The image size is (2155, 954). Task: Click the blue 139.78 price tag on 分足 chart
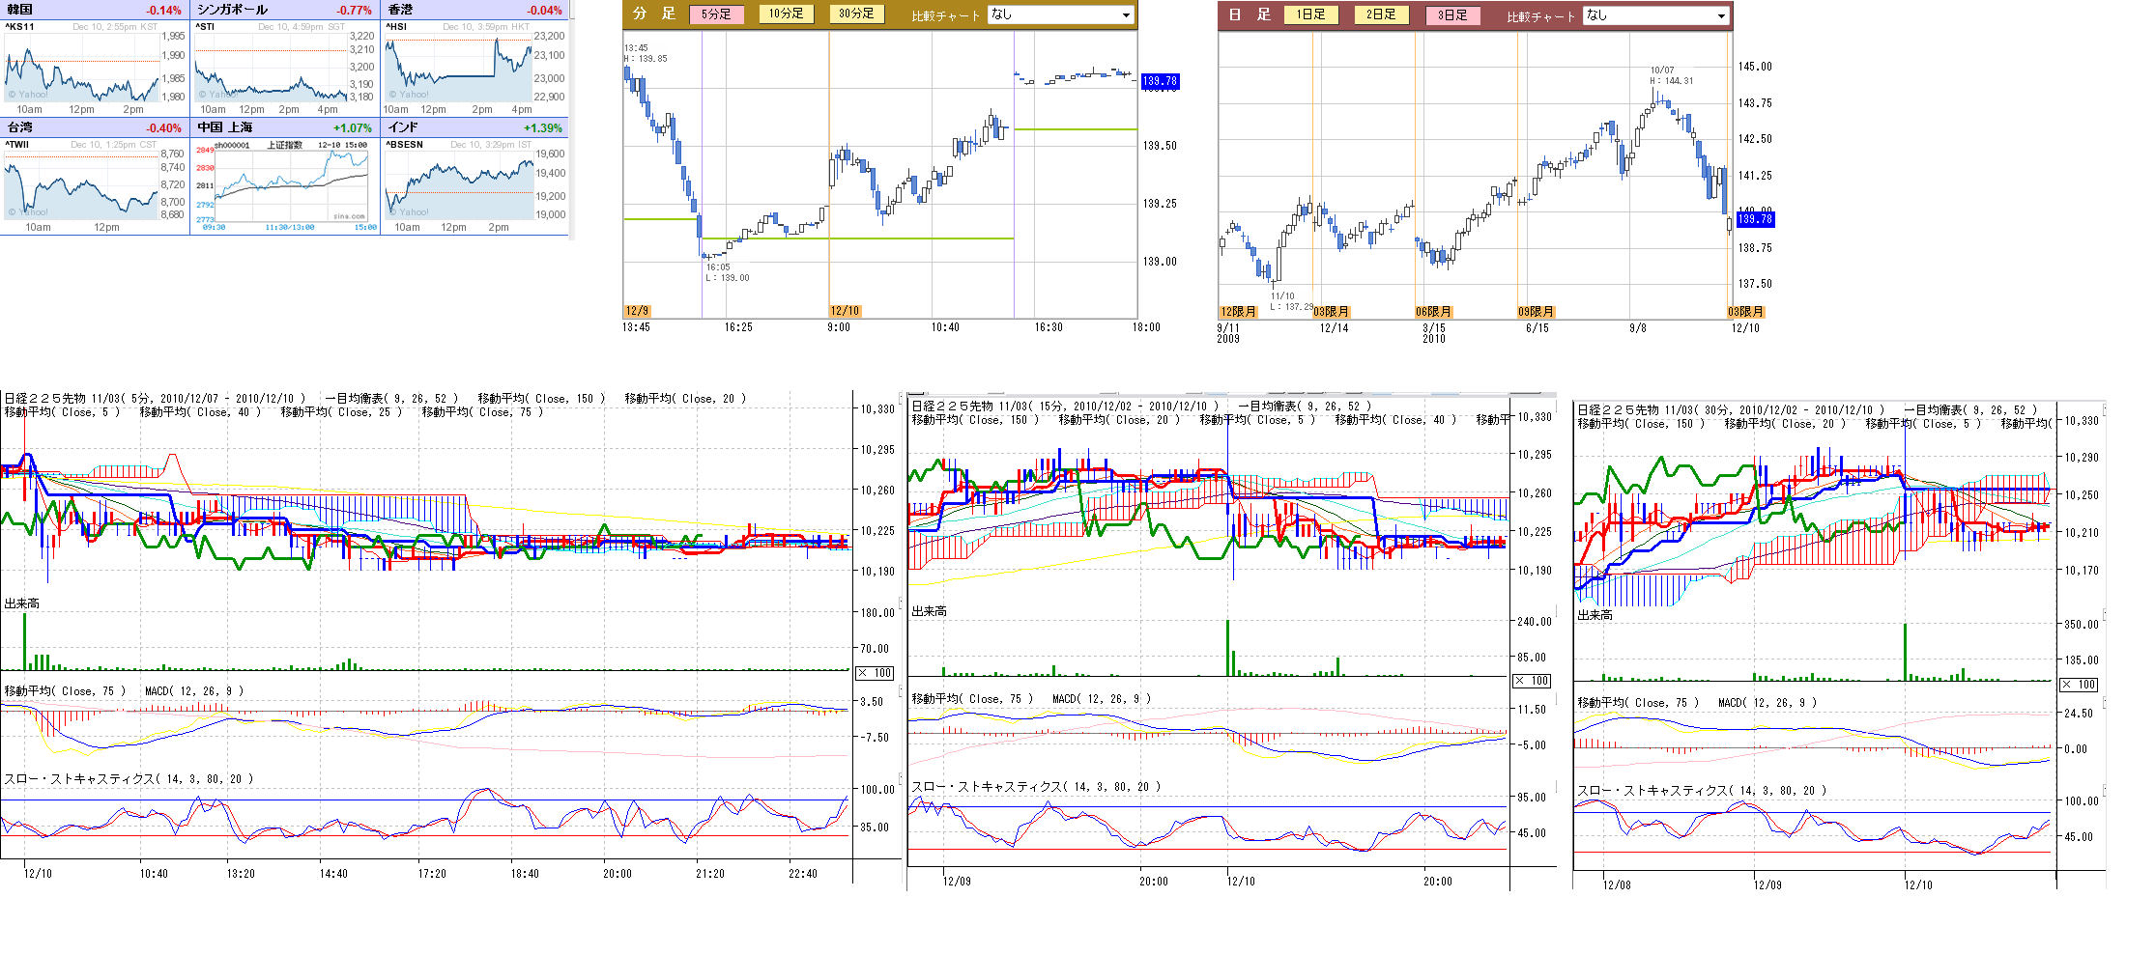pyautogui.click(x=1160, y=81)
